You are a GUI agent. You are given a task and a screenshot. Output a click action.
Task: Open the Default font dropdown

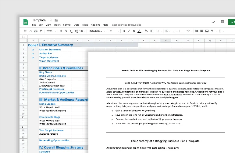[x=97, y=31]
